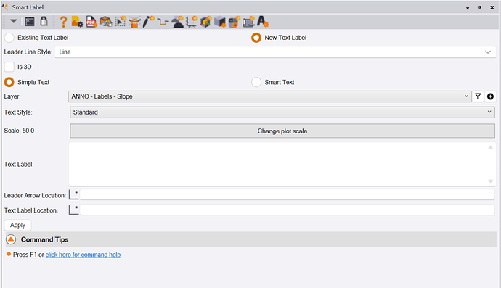Select Existing Text Label radio button
This screenshot has width=501, height=288.
(9, 38)
